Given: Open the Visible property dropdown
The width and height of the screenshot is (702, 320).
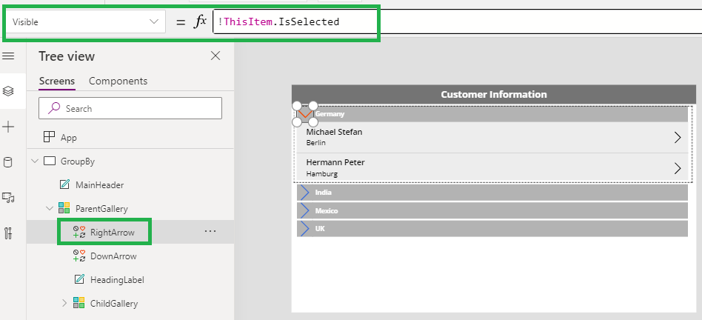Looking at the screenshot, I should (85, 21).
